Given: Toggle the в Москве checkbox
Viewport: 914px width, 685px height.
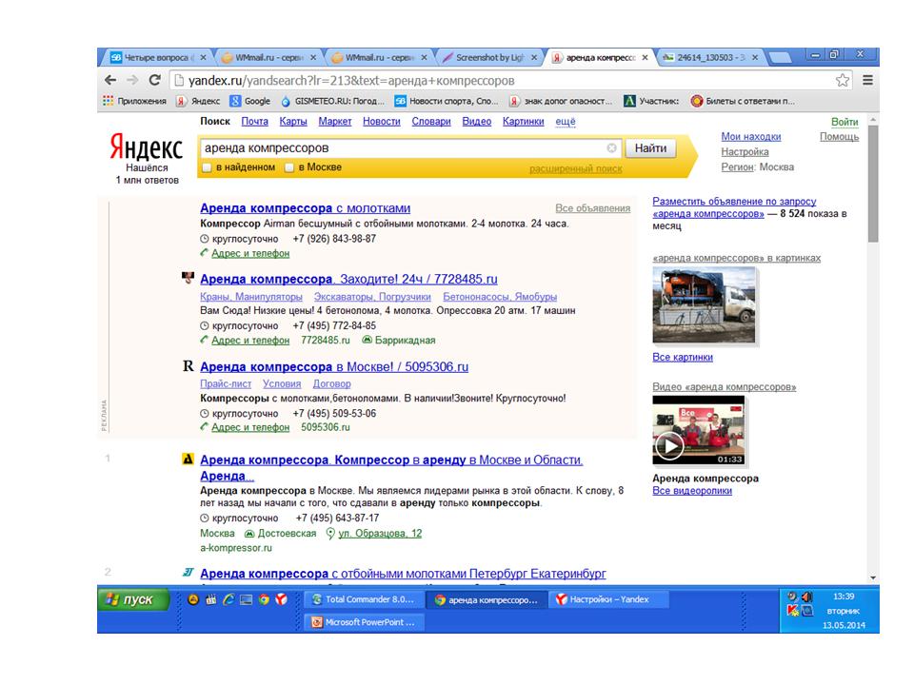Looking at the screenshot, I should 289,167.
